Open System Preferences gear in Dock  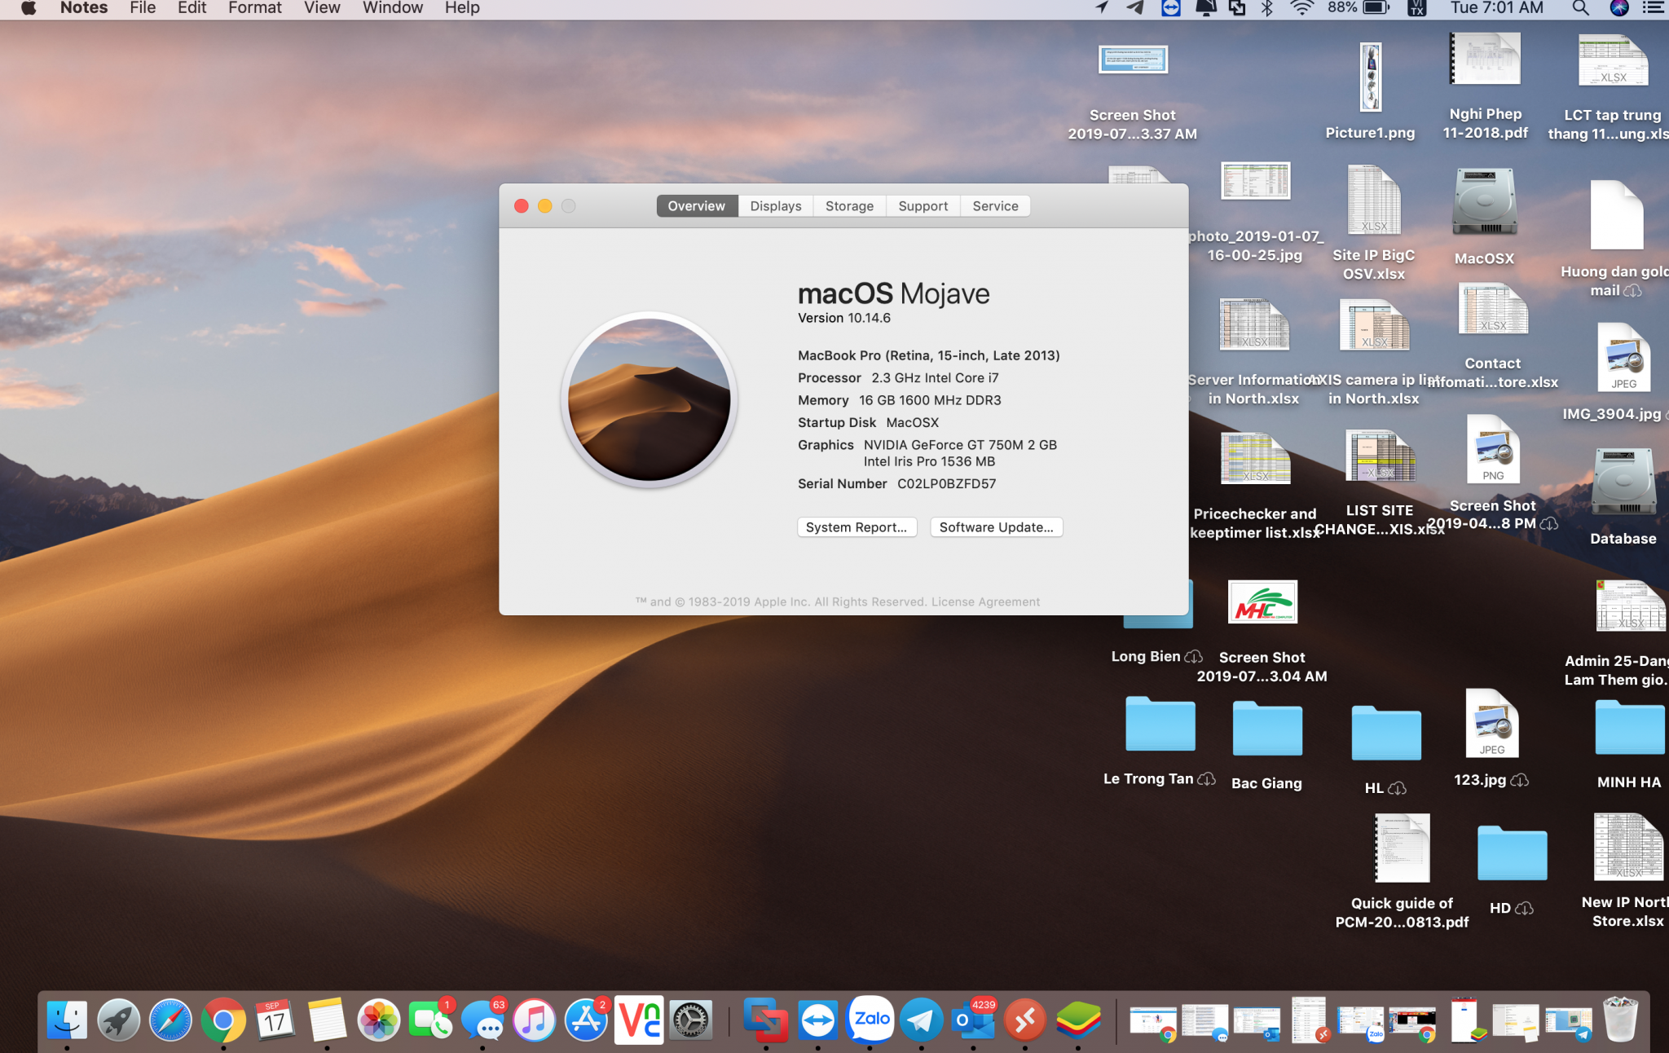(x=691, y=1020)
